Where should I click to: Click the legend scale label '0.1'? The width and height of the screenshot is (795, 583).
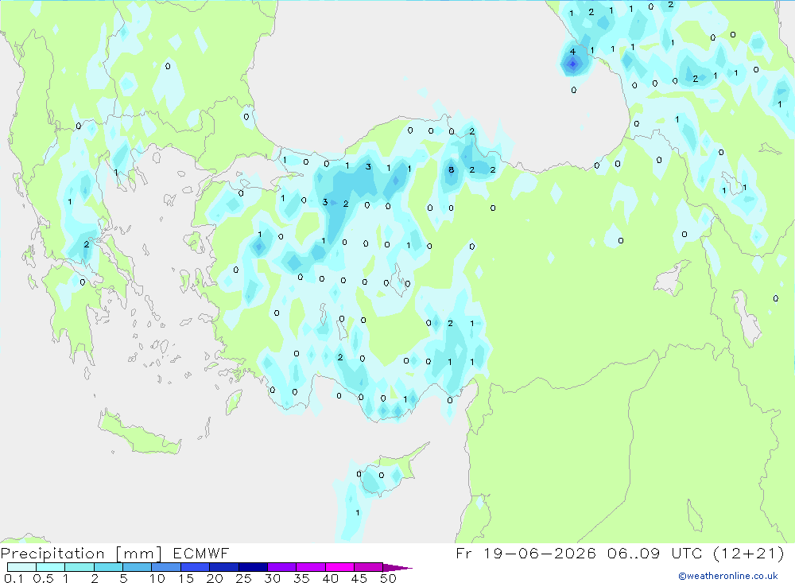[14, 578]
